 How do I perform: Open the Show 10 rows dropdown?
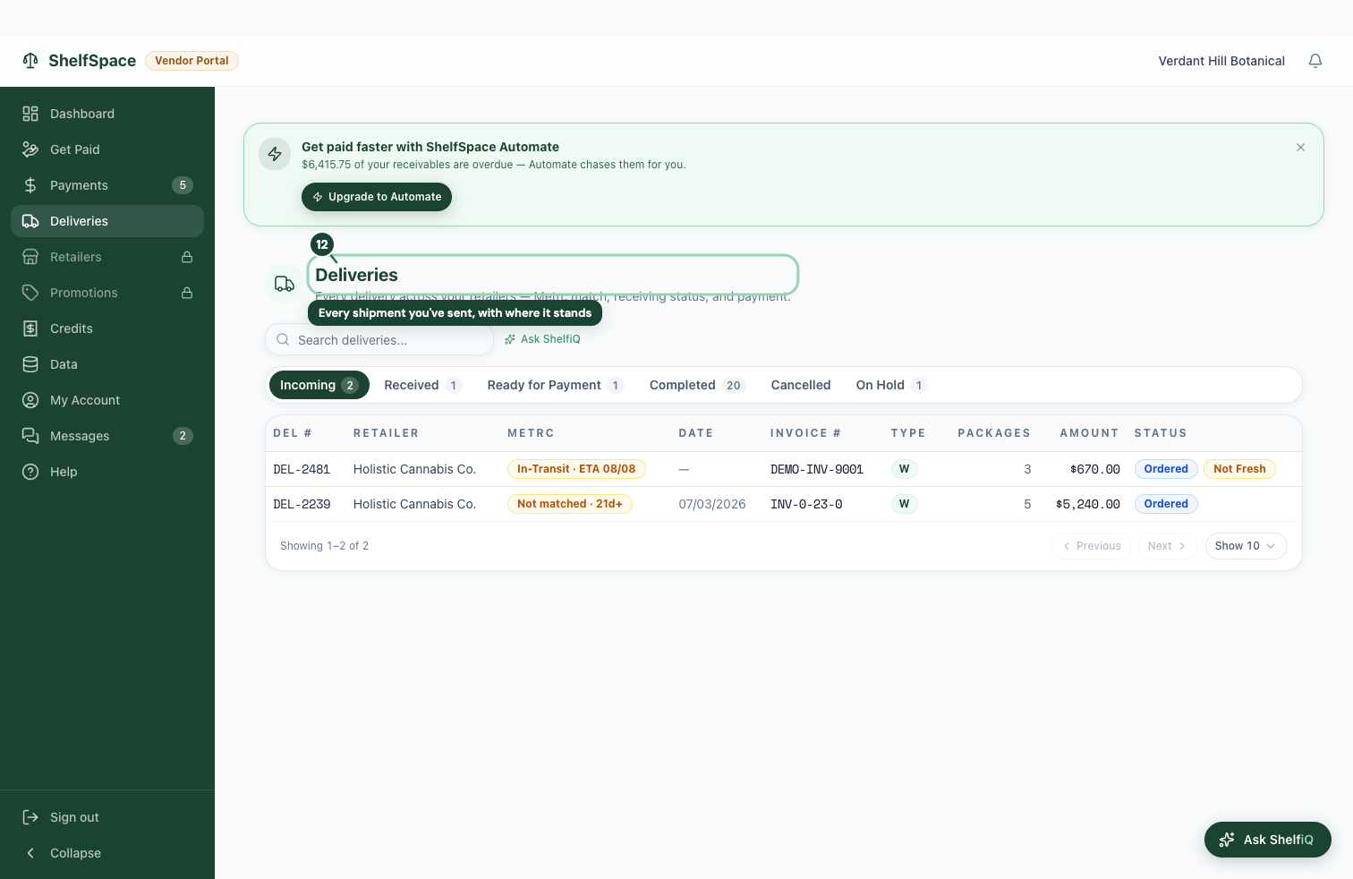pos(1246,546)
